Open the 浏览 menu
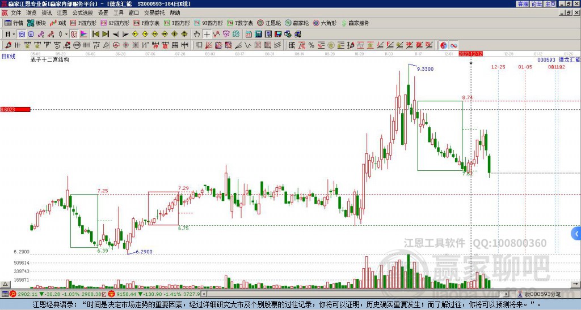The width and height of the screenshot is (581, 310). coord(31,13)
